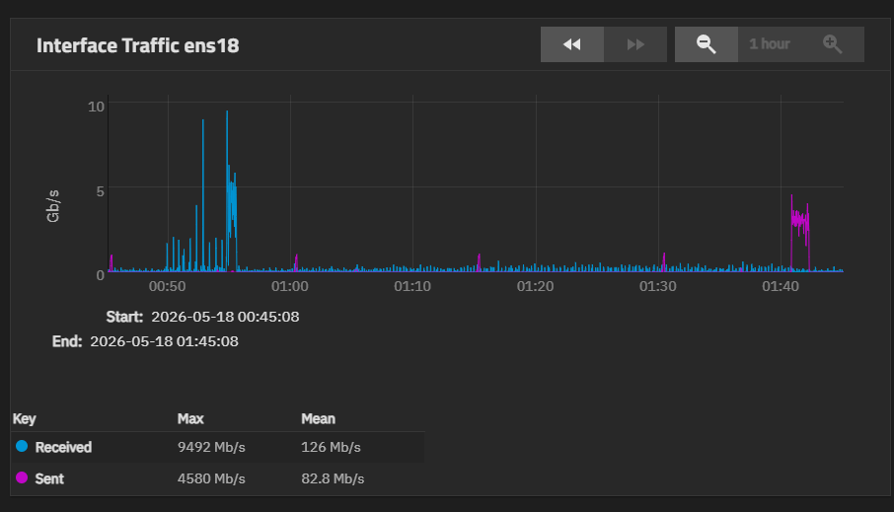
Task: Step back in time with rewind button
Action: pyautogui.click(x=572, y=44)
